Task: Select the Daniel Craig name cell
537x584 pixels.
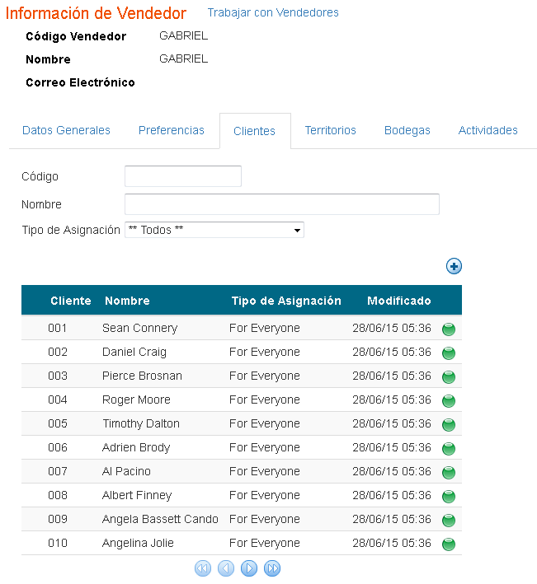Action: 134,352
